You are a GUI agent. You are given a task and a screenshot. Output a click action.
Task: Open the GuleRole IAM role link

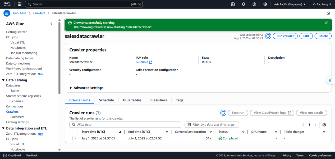[x=144, y=62]
